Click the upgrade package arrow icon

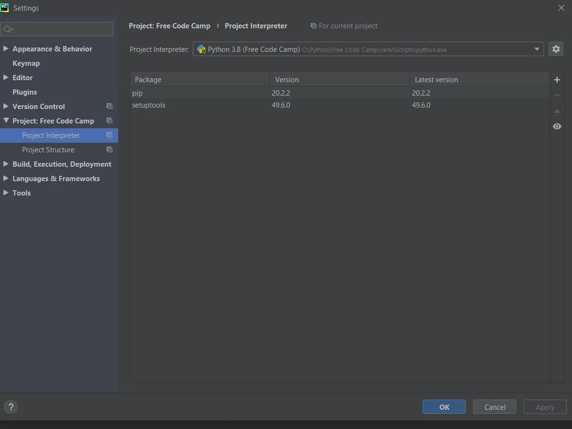[x=557, y=111]
